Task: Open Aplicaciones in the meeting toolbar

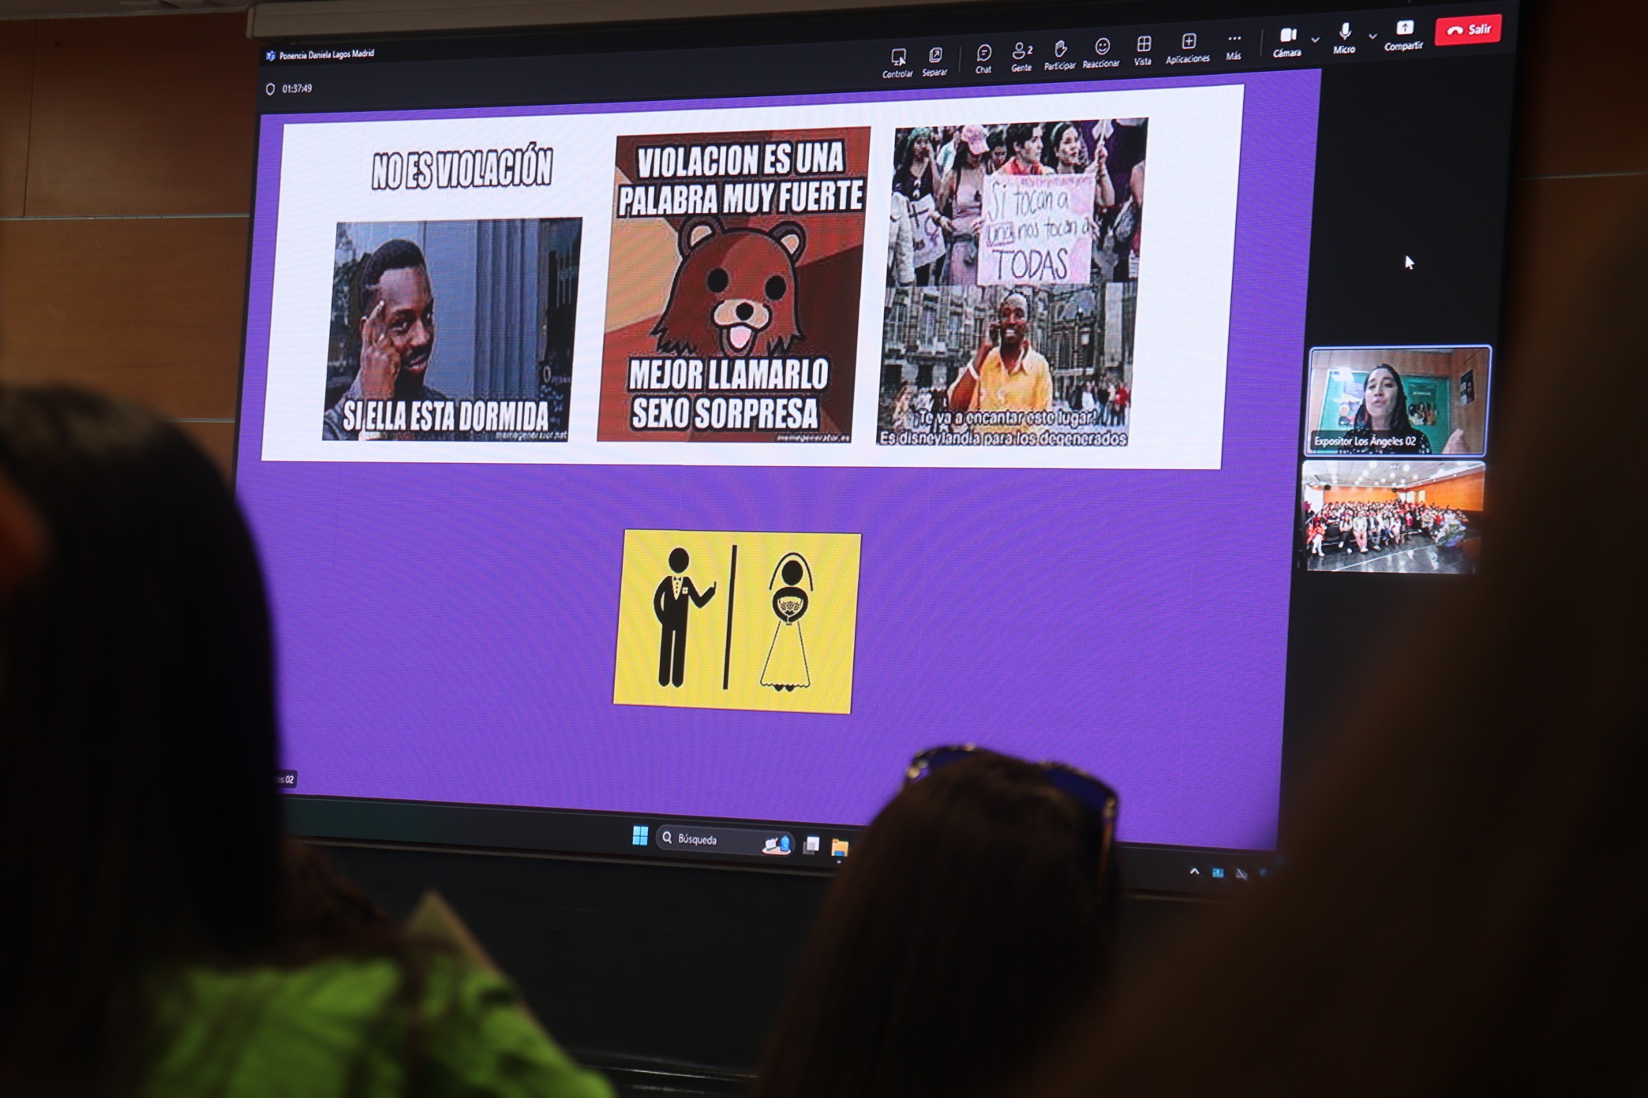Action: point(1188,48)
